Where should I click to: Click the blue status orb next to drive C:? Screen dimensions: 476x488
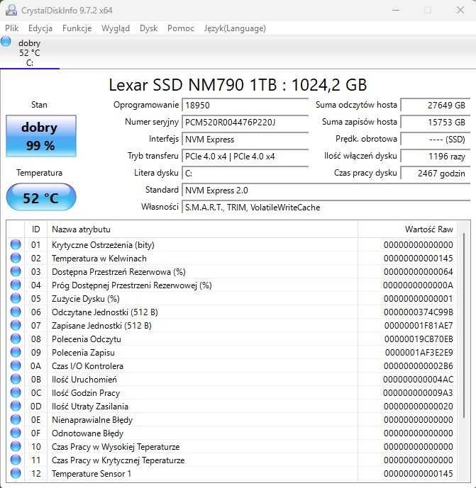pyautogui.click(x=6, y=41)
